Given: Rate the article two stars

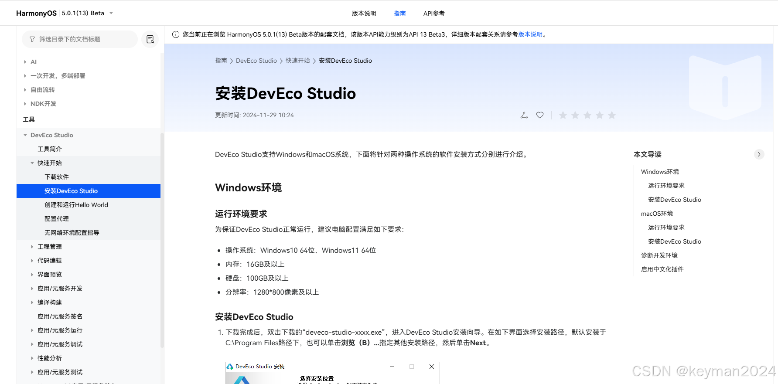Looking at the screenshot, I should (x=575, y=115).
